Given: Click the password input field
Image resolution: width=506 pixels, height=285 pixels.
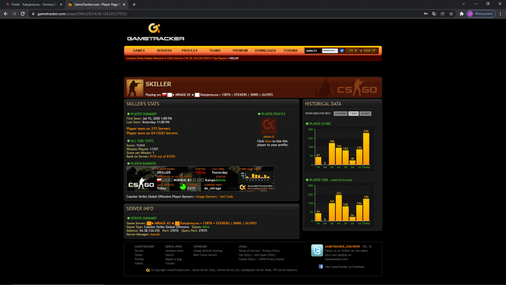Looking at the screenshot, I should pyautogui.click(x=330, y=51).
